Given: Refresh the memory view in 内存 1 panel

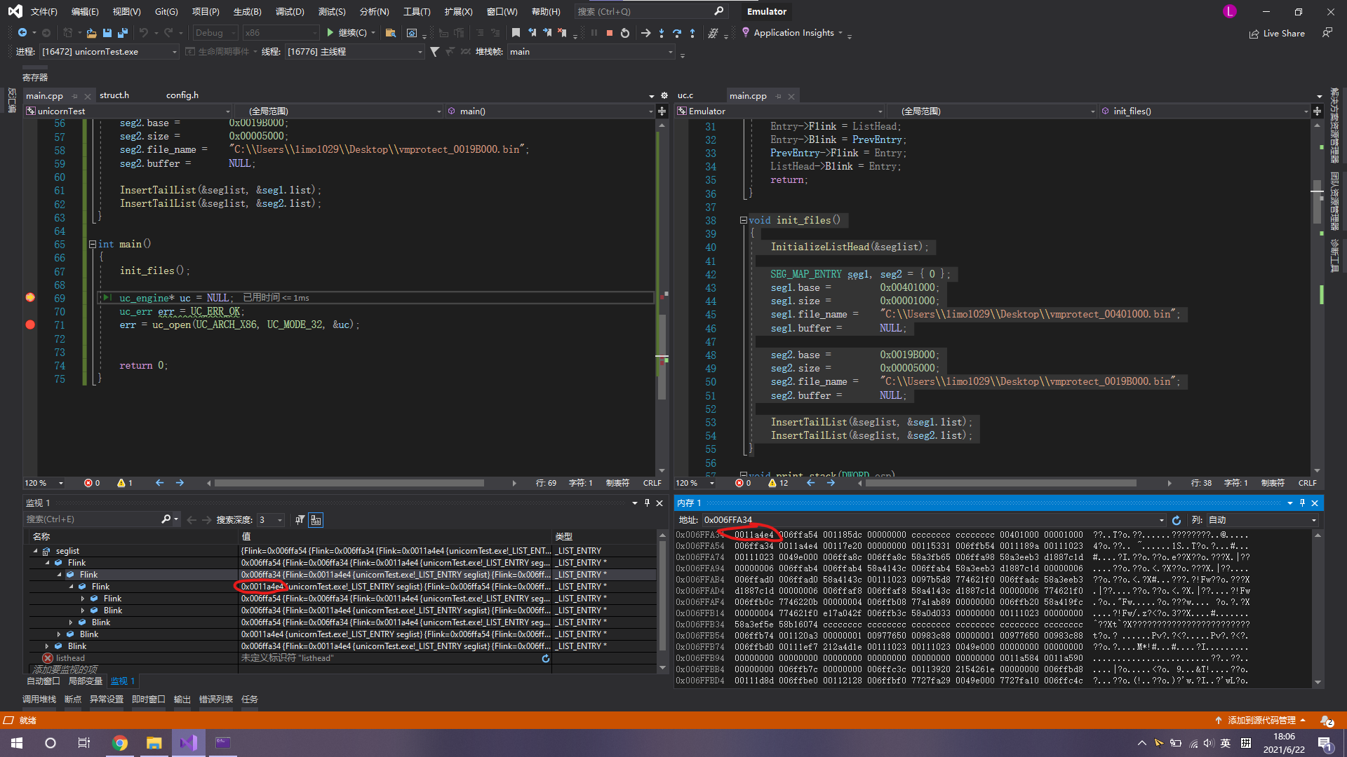Looking at the screenshot, I should point(1177,520).
